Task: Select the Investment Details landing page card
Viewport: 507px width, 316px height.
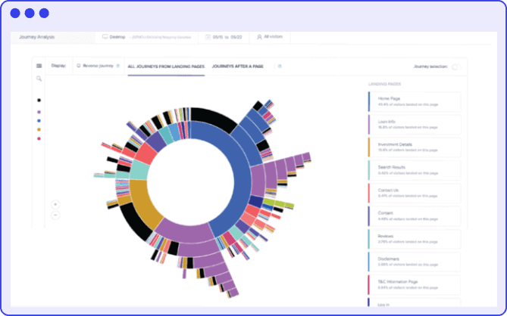Action: click(x=414, y=147)
